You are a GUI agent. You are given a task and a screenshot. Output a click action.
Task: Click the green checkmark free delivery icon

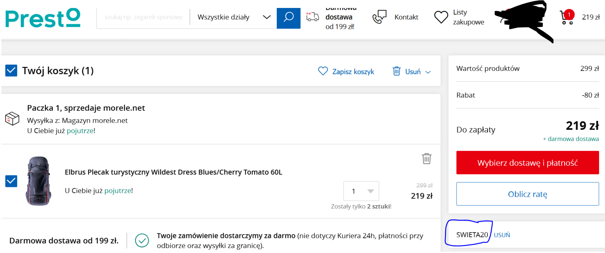click(142, 240)
